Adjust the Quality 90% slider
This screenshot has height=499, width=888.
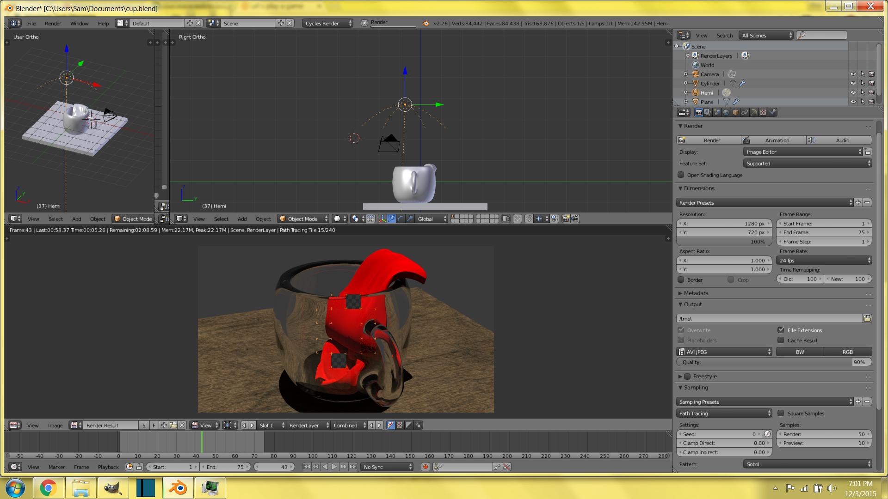click(774, 362)
